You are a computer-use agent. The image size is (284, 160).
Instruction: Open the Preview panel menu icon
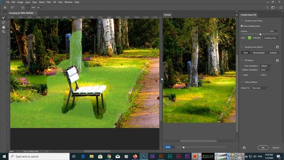[237, 15]
